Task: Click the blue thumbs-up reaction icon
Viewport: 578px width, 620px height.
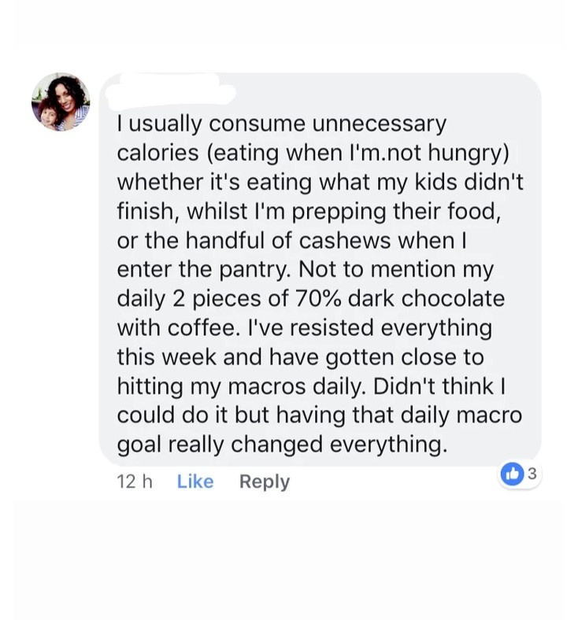Action: tap(512, 474)
